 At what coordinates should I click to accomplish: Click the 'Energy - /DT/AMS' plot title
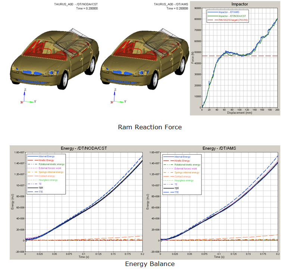[x=215, y=148]
